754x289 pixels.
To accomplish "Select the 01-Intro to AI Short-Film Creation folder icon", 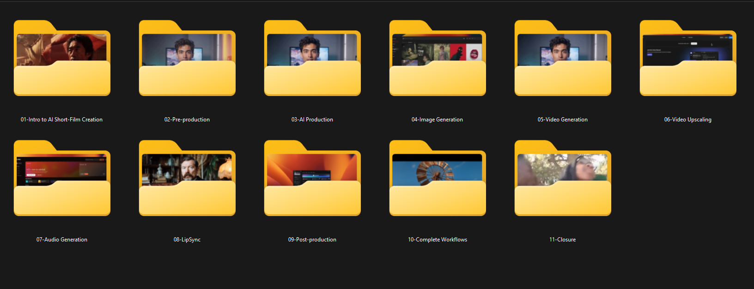I will (62, 59).
